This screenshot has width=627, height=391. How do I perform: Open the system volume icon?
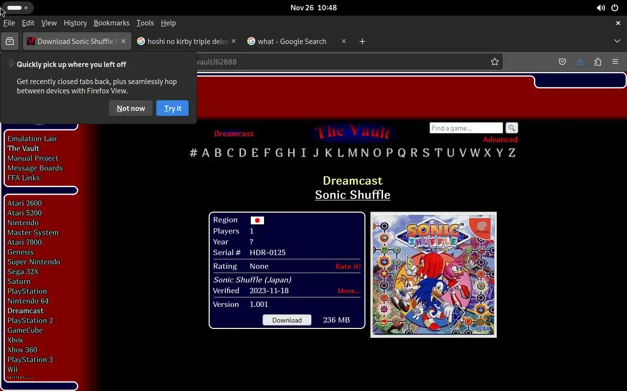pyautogui.click(x=601, y=8)
